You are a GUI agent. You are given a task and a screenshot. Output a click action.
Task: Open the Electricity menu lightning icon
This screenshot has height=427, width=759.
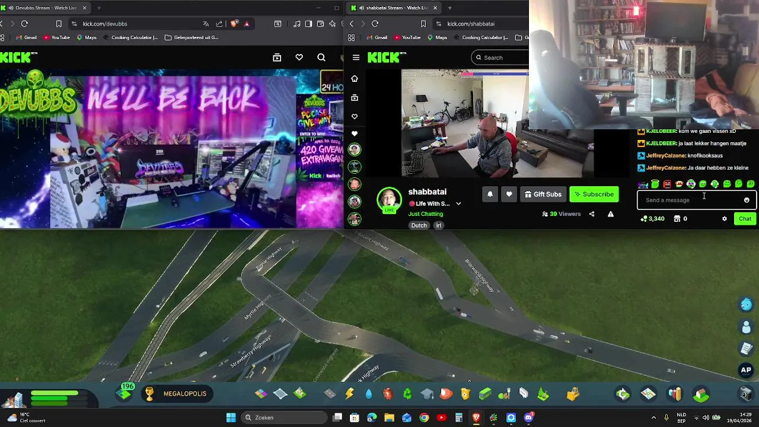349,394
